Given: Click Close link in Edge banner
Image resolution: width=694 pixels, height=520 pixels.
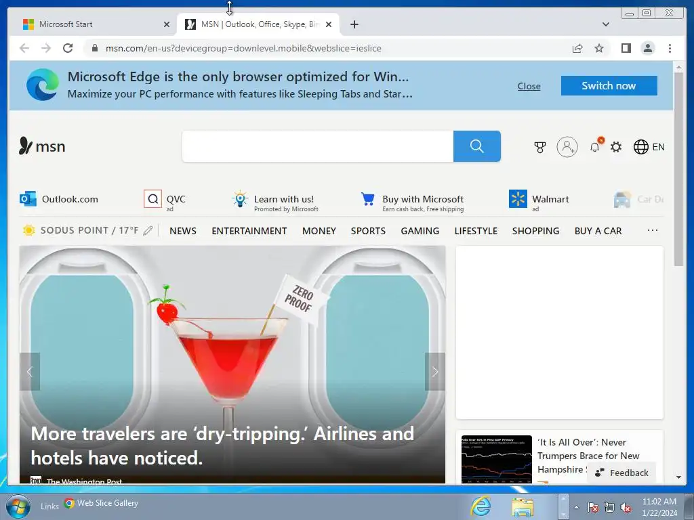Looking at the screenshot, I should [x=529, y=86].
